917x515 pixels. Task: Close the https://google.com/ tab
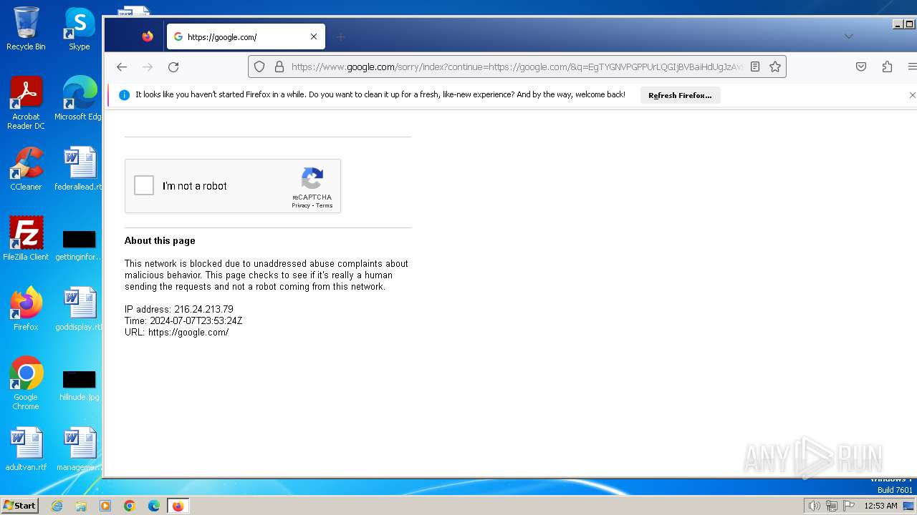point(314,36)
